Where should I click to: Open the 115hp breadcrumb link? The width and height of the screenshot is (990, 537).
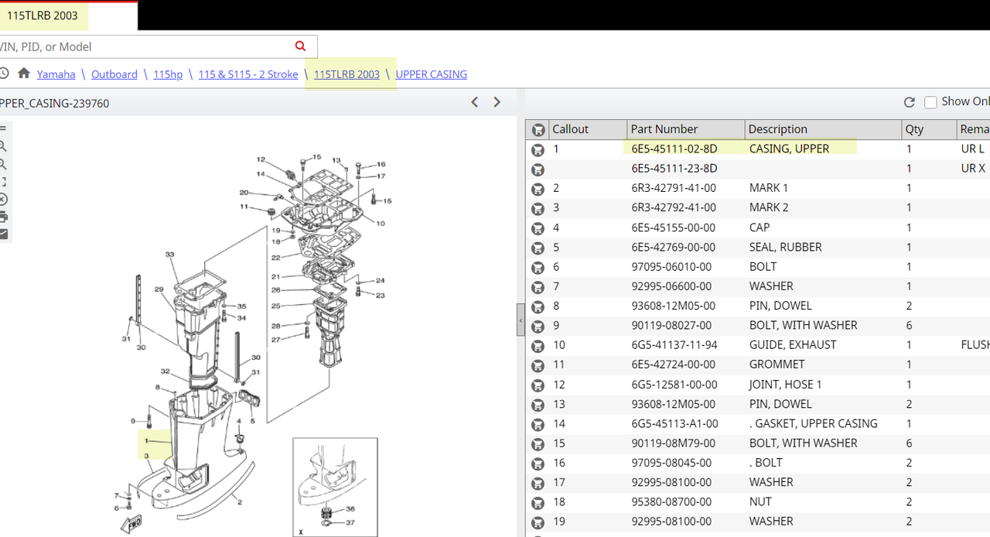tap(168, 74)
